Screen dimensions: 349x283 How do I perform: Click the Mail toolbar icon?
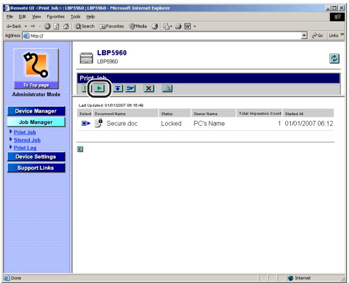click(166, 27)
